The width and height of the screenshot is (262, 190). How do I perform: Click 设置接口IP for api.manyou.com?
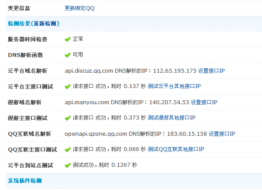[x=204, y=102]
